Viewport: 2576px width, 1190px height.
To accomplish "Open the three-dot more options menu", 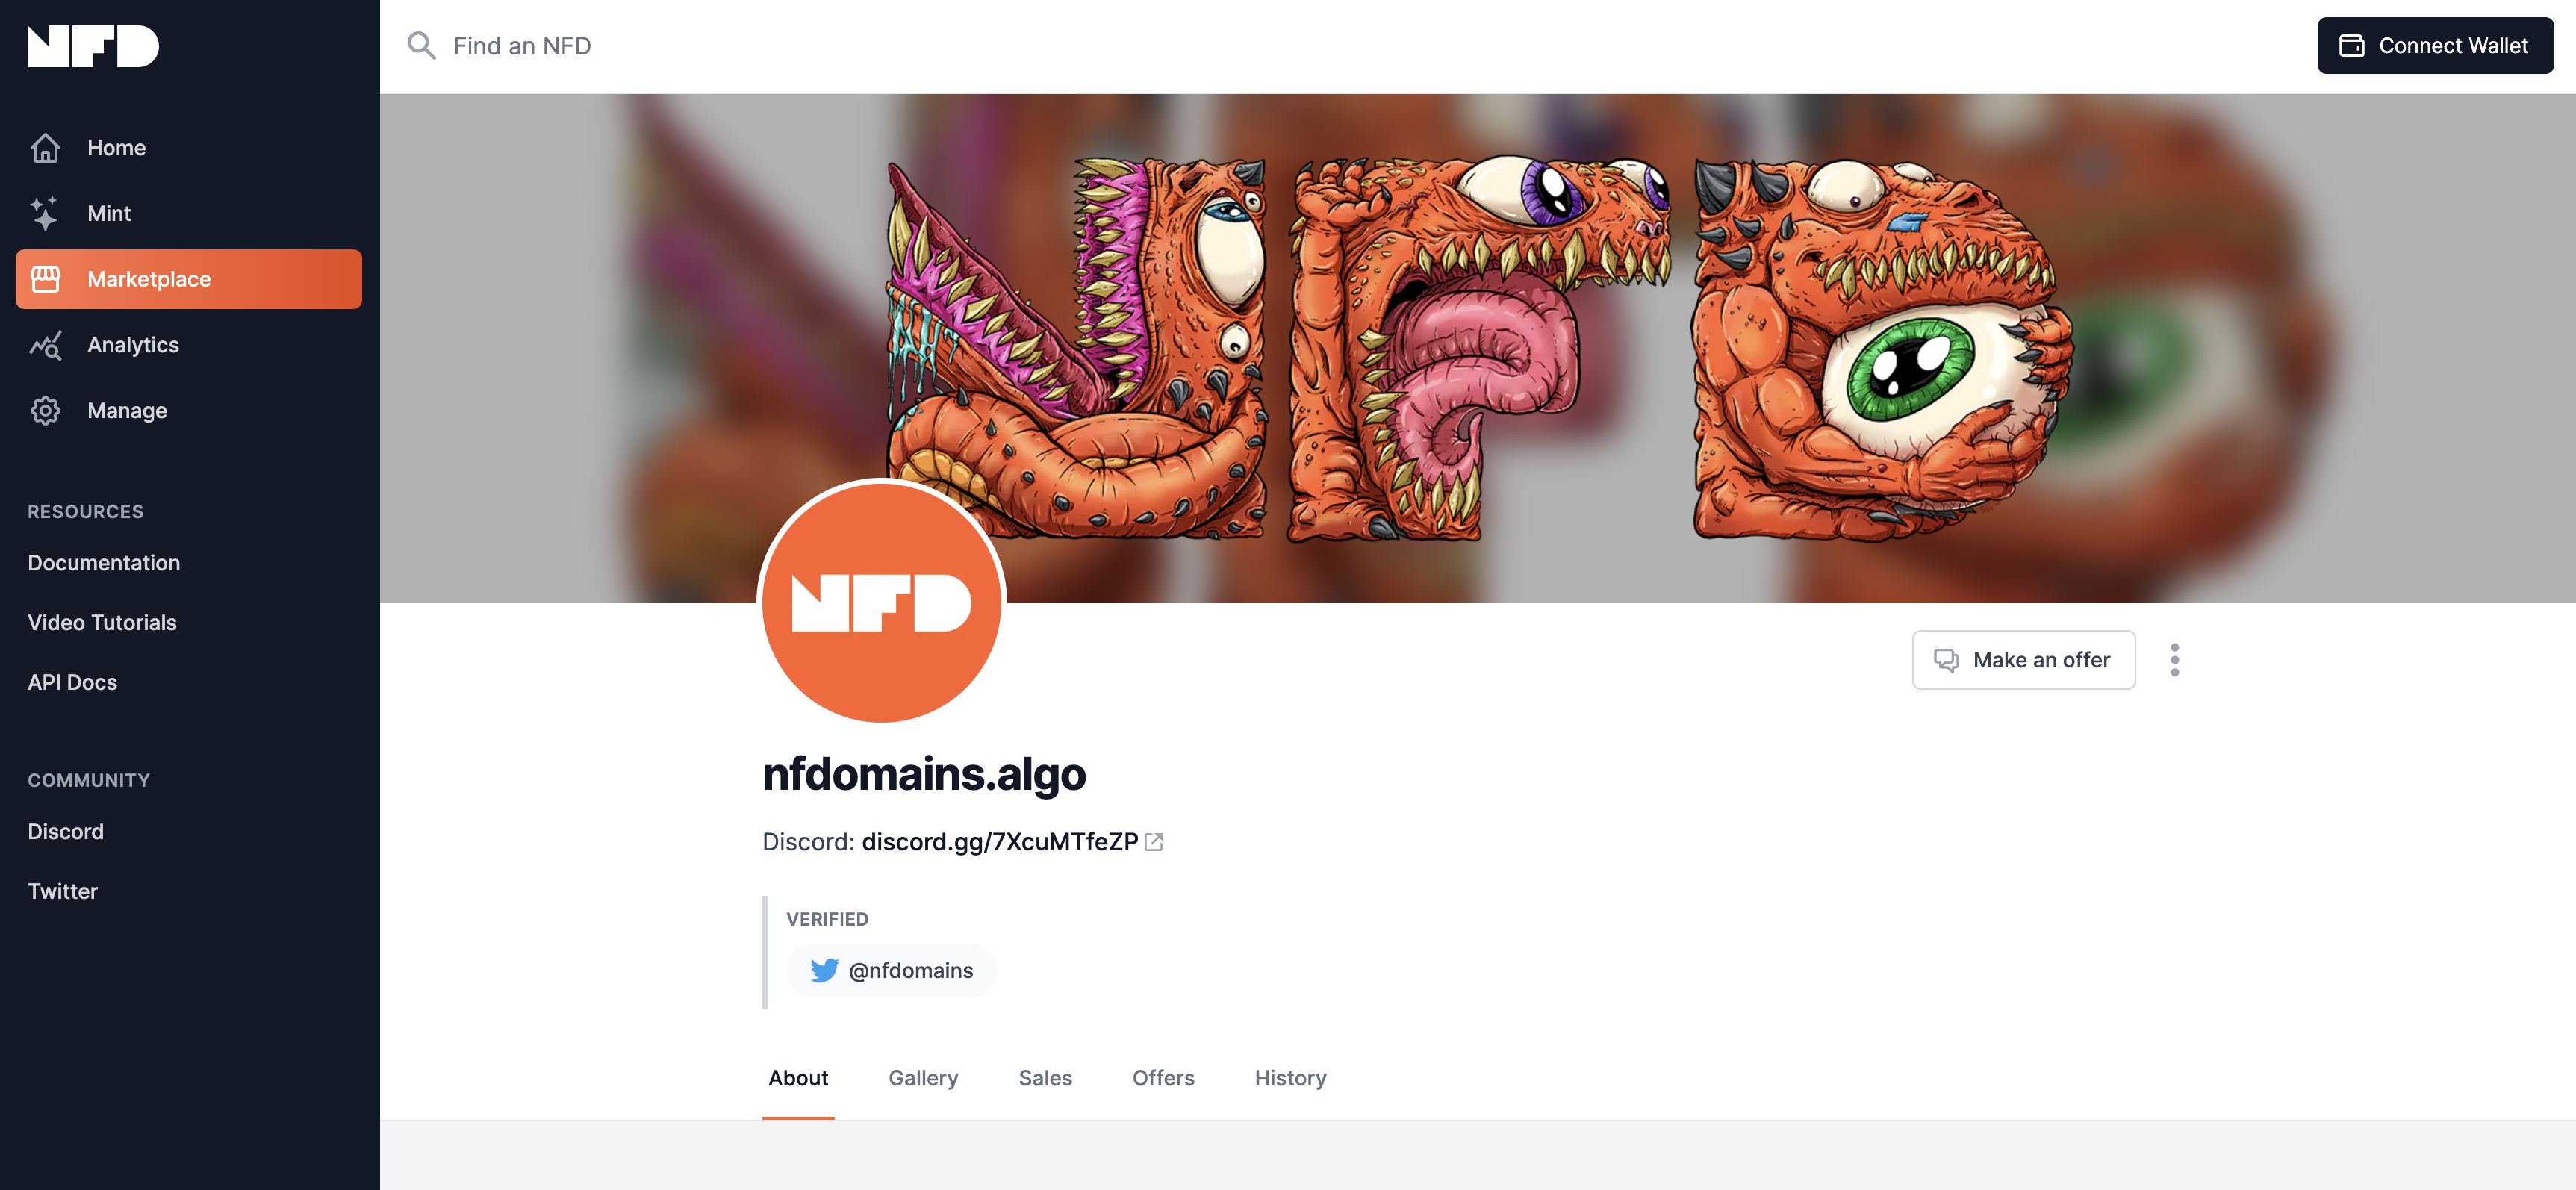I will coord(2174,660).
